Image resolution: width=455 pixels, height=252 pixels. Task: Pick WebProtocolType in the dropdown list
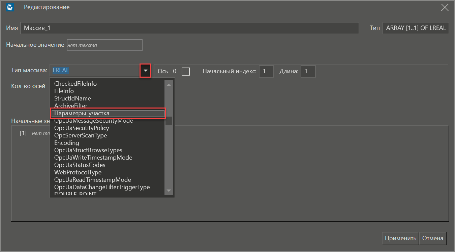point(78,172)
